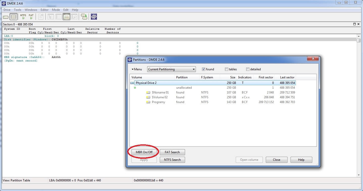Select the Programy volume name

[x=159, y=102]
